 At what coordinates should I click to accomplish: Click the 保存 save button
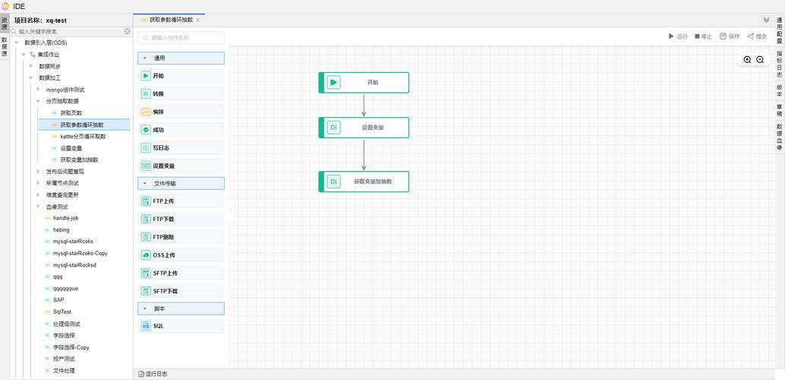coord(730,36)
